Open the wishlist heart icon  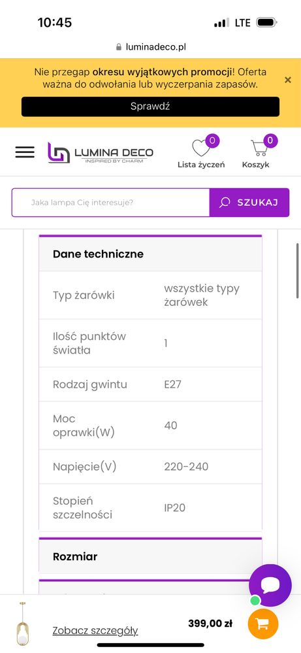point(201,148)
